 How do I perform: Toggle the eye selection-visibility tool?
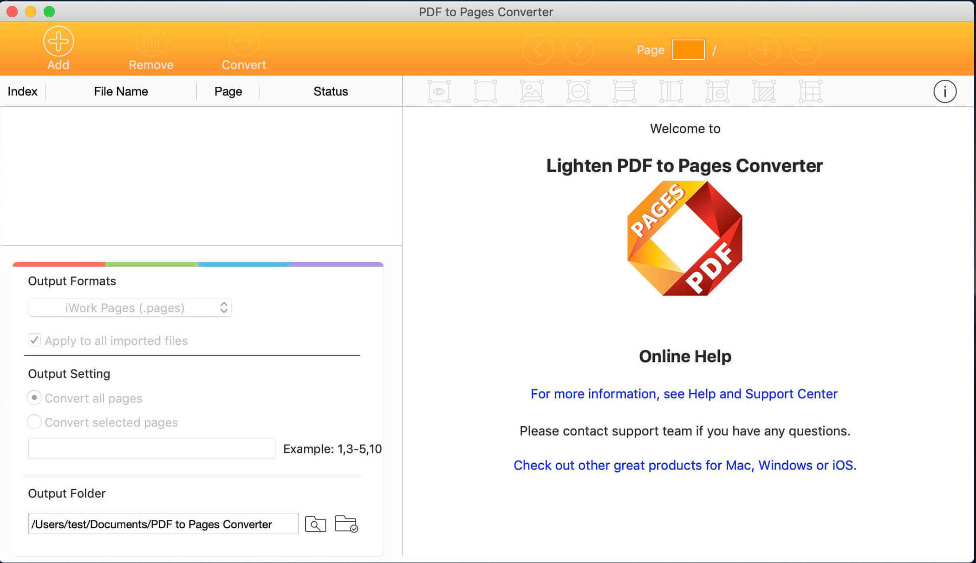tap(439, 91)
